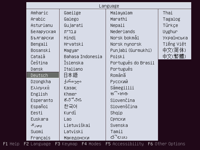
Task: Choose Italiano from the language list
Action: click(x=73, y=69)
